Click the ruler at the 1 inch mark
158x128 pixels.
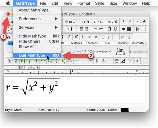71,72
